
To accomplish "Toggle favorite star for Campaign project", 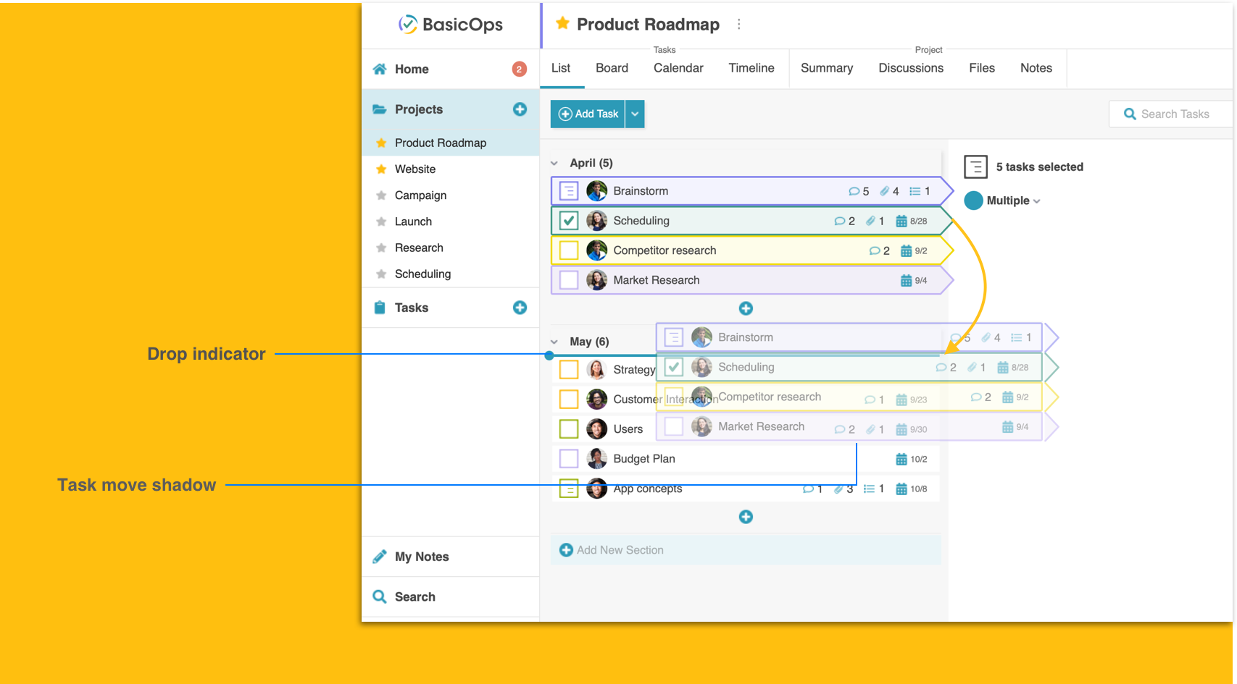I will [381, 195].
